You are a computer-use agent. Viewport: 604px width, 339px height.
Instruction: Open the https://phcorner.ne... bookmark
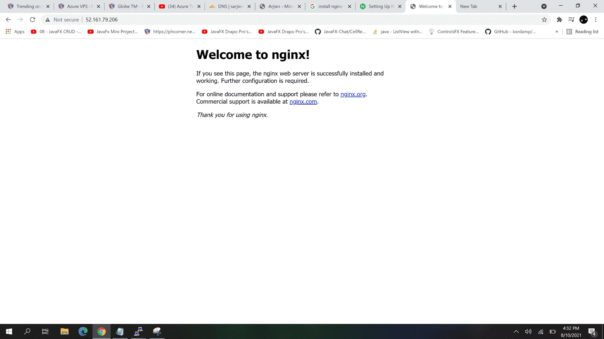pyautogui.click(x=170, y=32)
